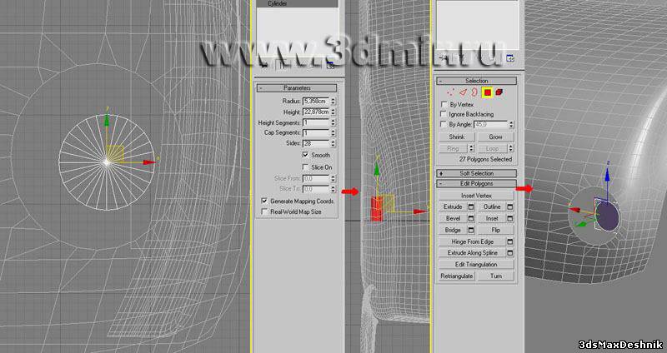Click the Sides input field
667x353 pixels.
click(x=316, y=143)
